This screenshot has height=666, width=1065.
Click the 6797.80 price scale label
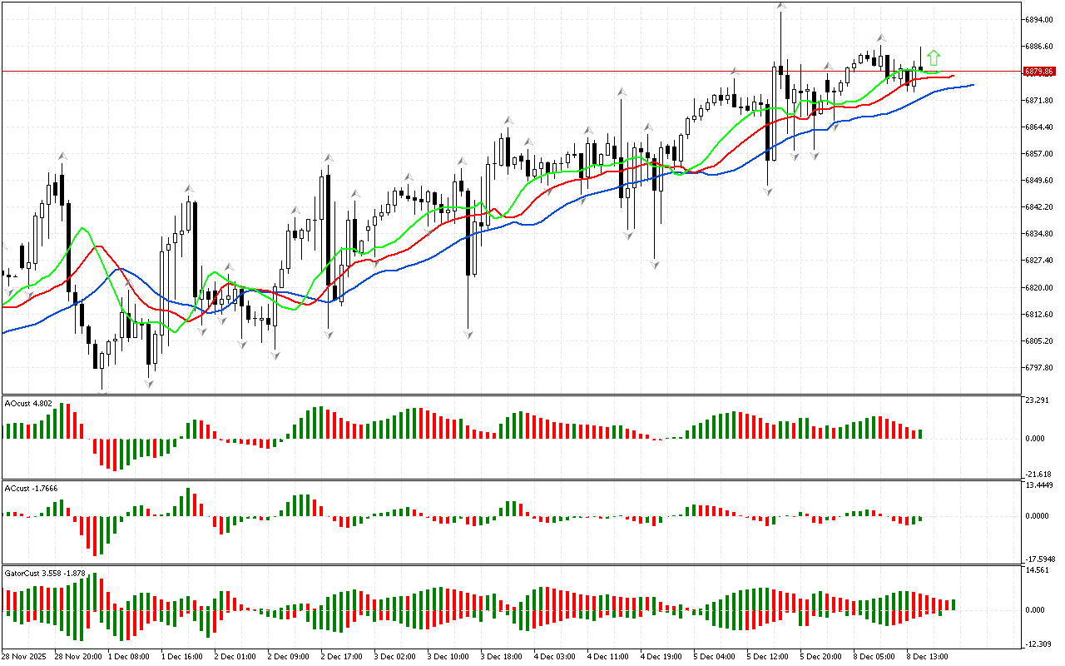click(1038, 368)
